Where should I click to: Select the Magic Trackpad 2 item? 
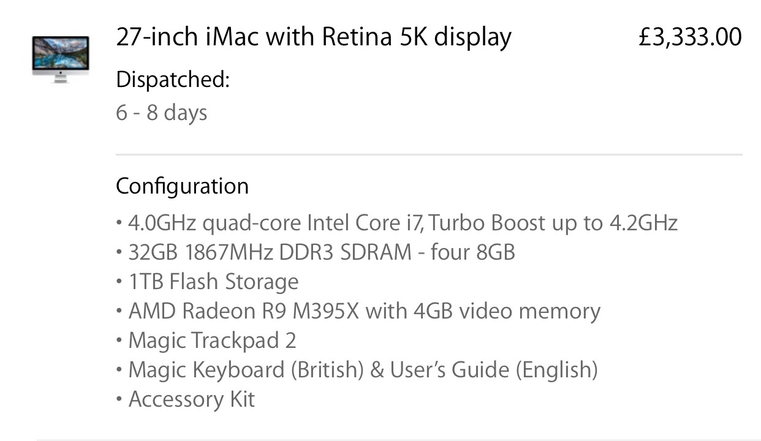(x=212, y=341)
